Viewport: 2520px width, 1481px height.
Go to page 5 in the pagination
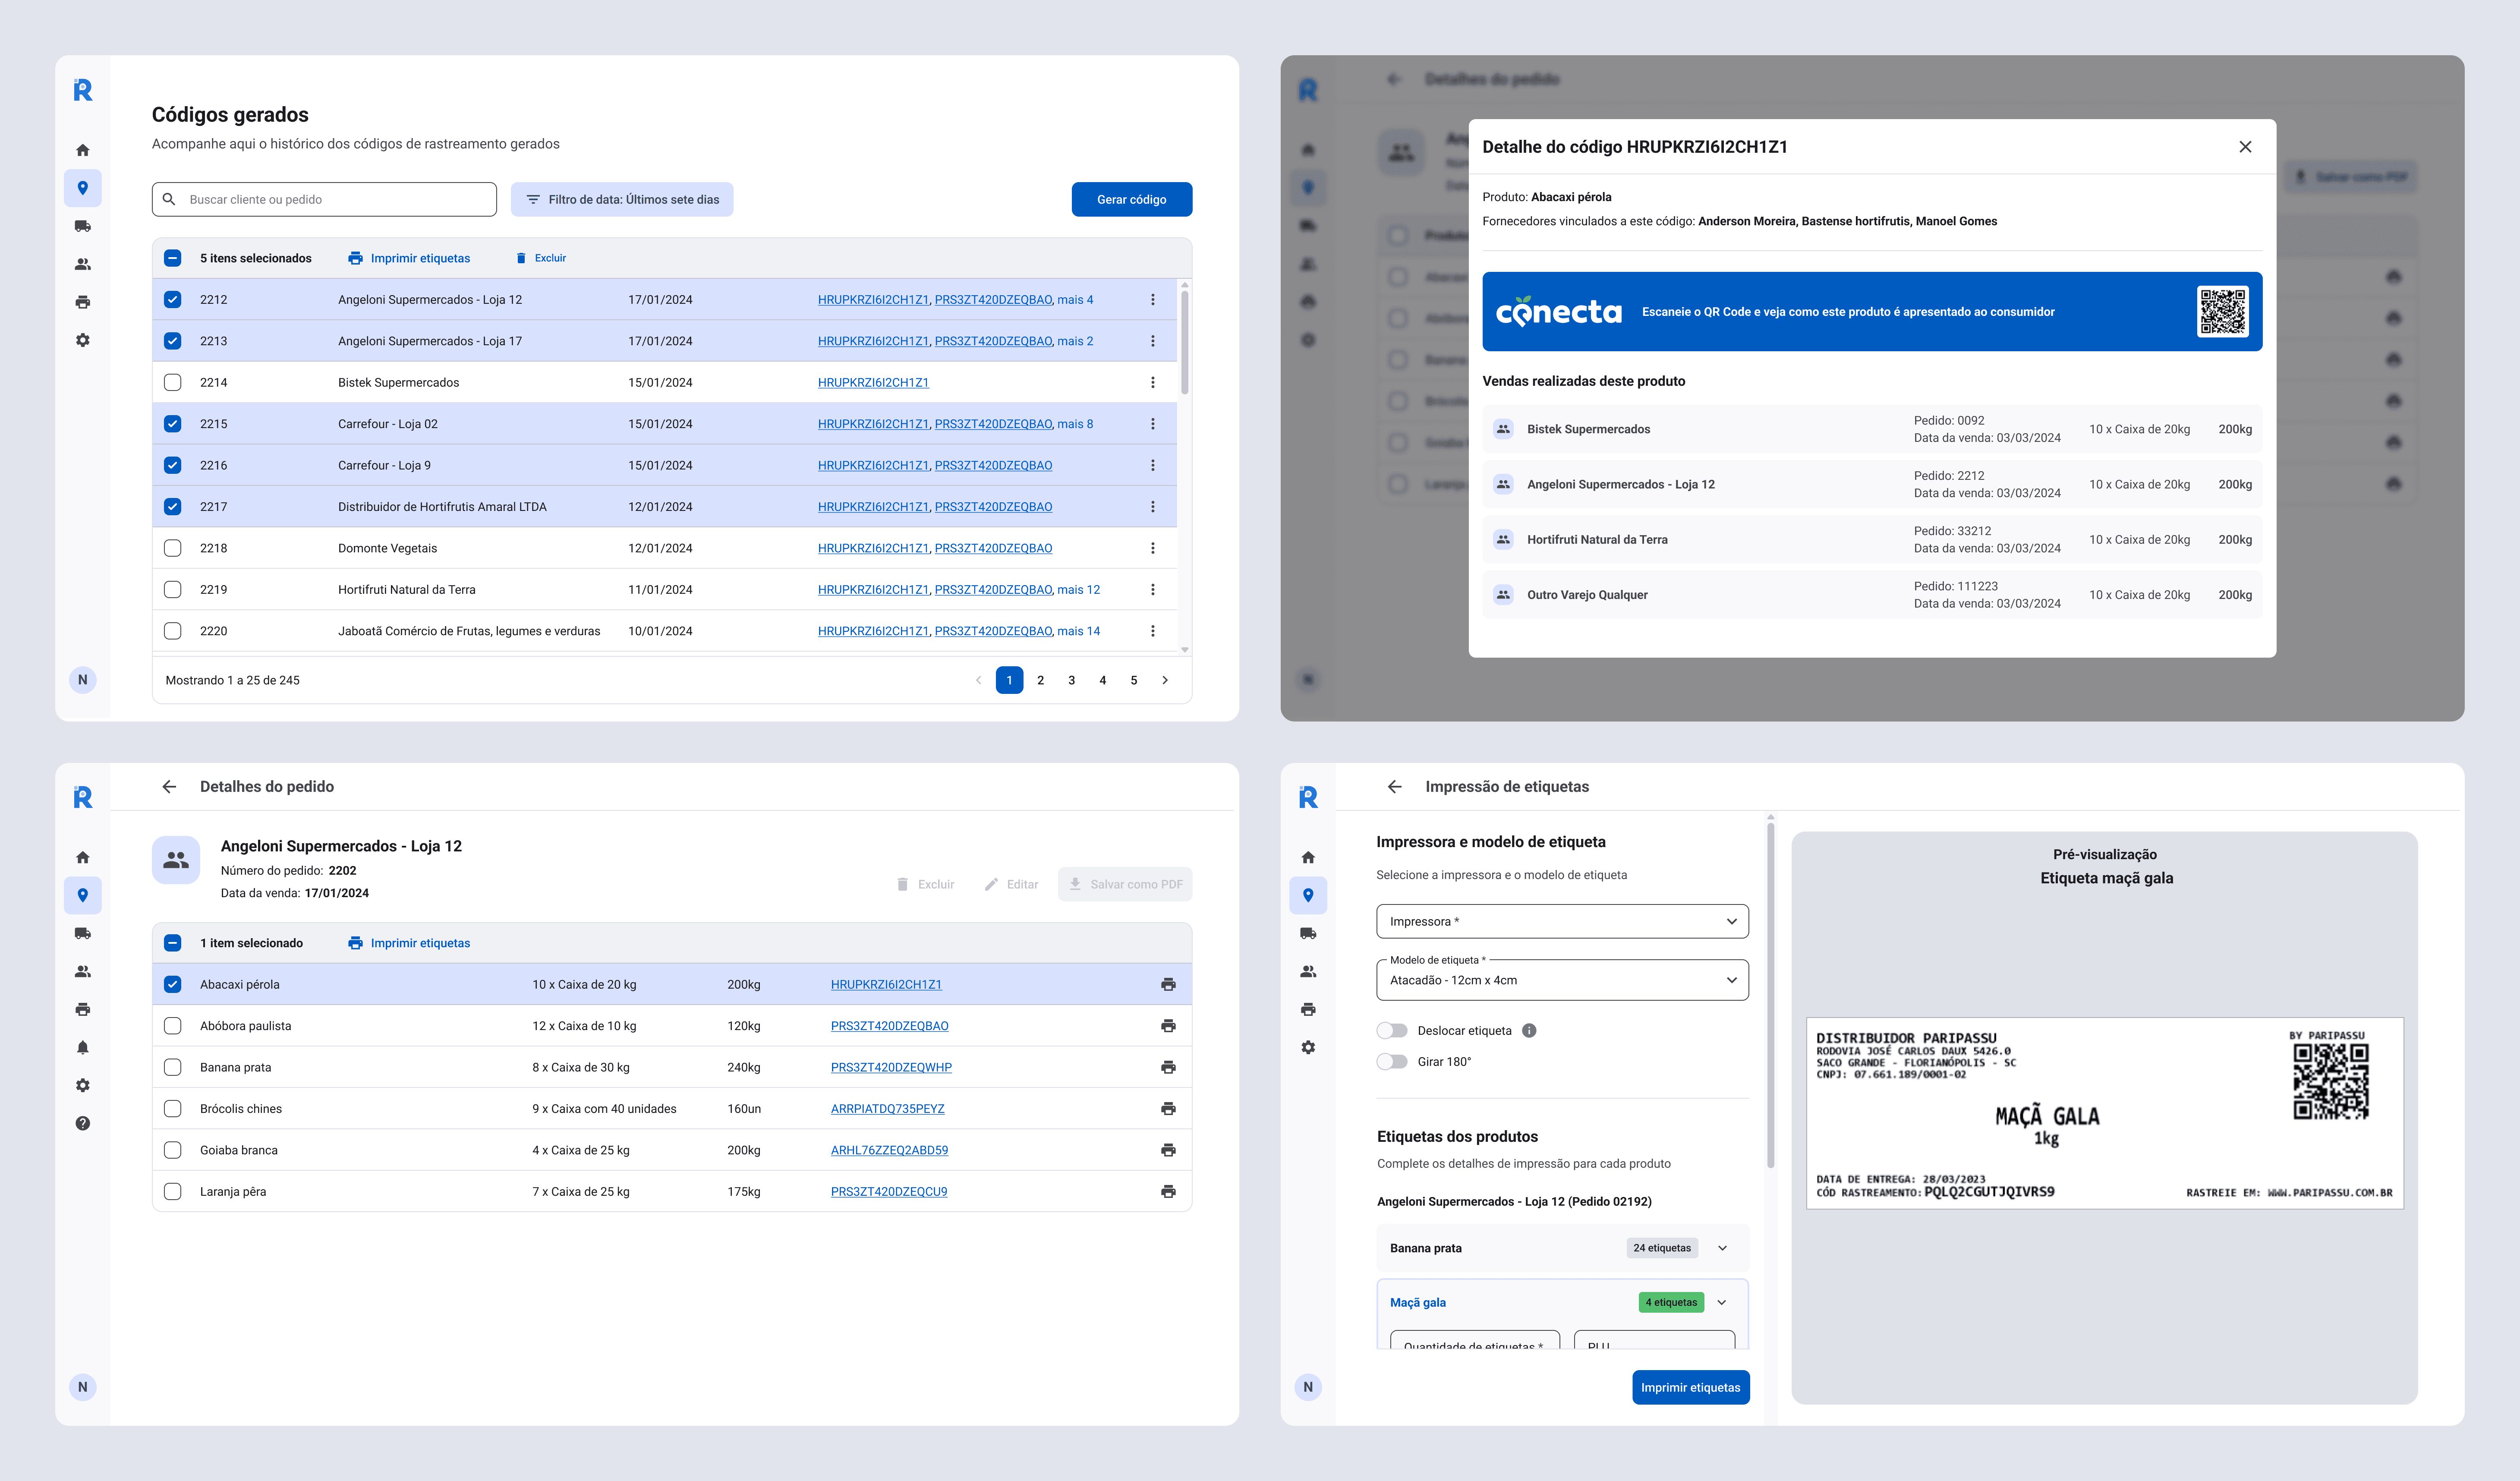[x=1134, y=680]
